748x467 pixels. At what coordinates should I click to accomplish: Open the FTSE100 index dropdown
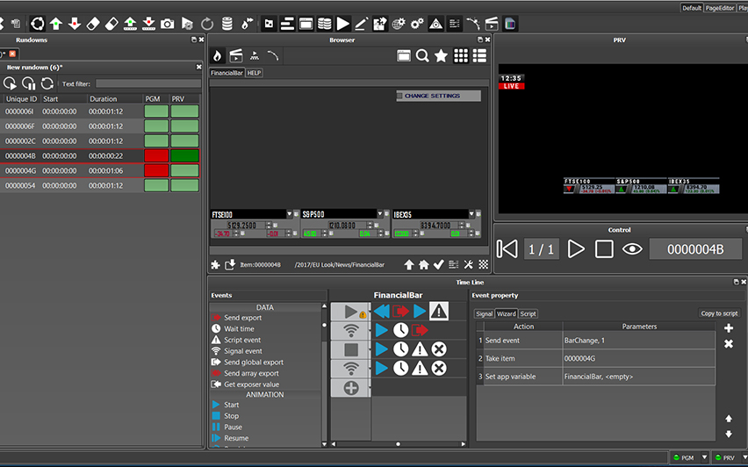[289, 214]
